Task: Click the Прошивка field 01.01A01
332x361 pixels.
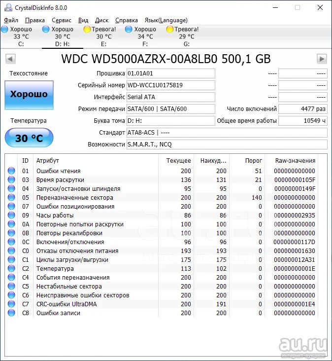Action: tap(170, 73)
